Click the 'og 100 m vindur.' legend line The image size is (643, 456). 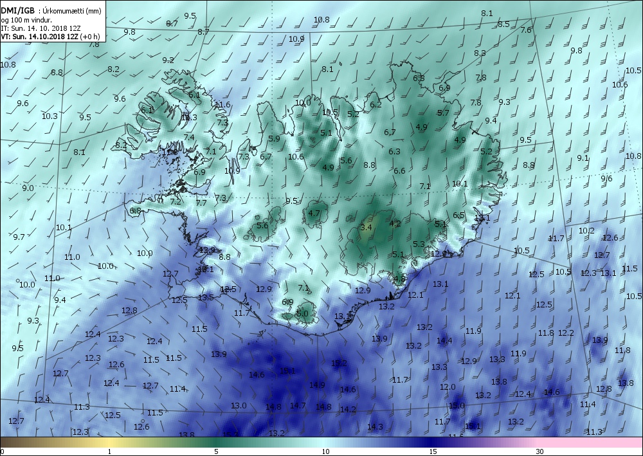coord(26,20)
